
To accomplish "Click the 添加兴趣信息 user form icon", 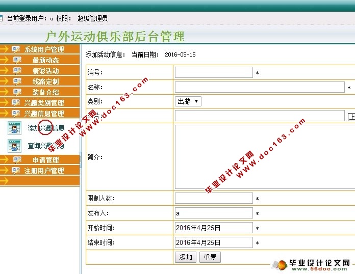I will [14, 128].
